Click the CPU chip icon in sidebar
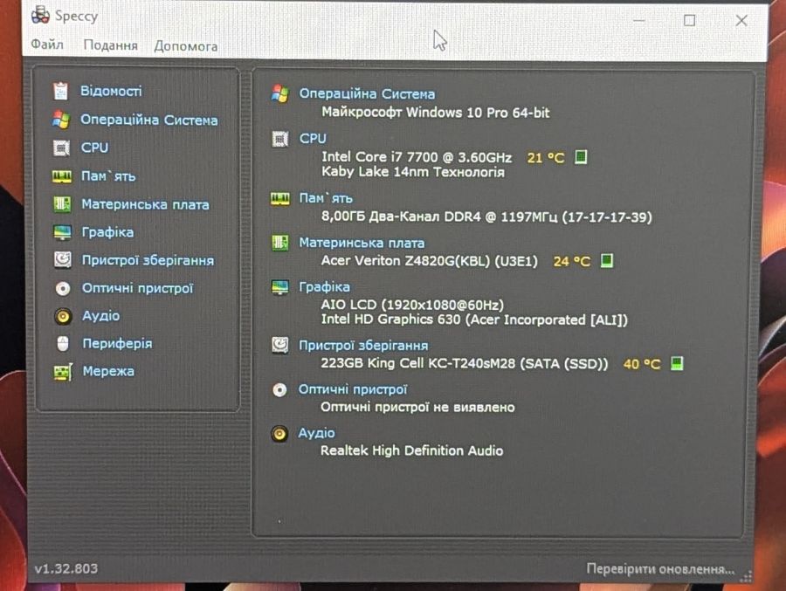 (61, 148)
